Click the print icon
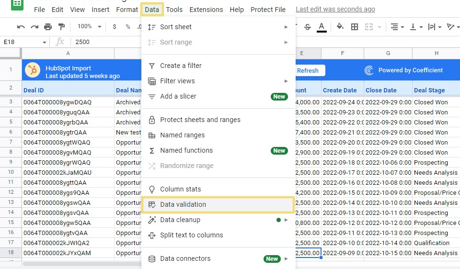460x269 pixels. (48, 27)
